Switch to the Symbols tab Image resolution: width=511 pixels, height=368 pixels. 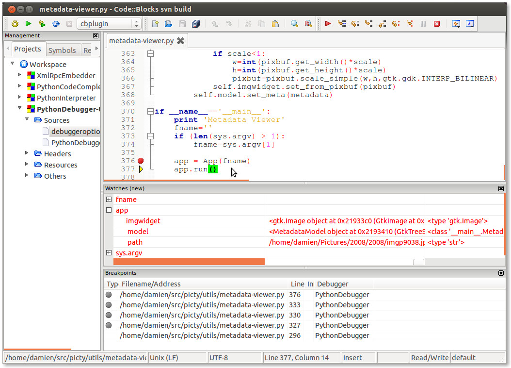coord(63,50)
